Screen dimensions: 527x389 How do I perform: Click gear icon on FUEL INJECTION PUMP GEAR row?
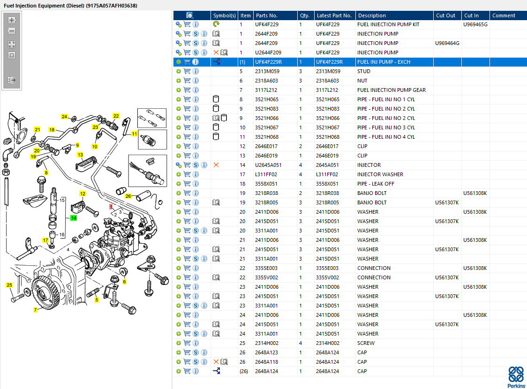coord(179,90)
